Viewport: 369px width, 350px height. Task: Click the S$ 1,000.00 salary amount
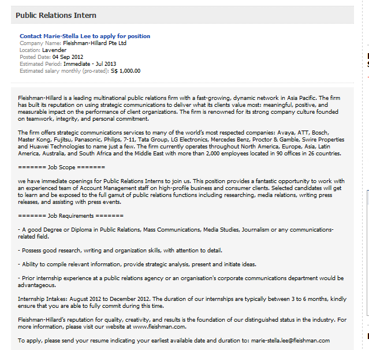[x=126, y=71]
